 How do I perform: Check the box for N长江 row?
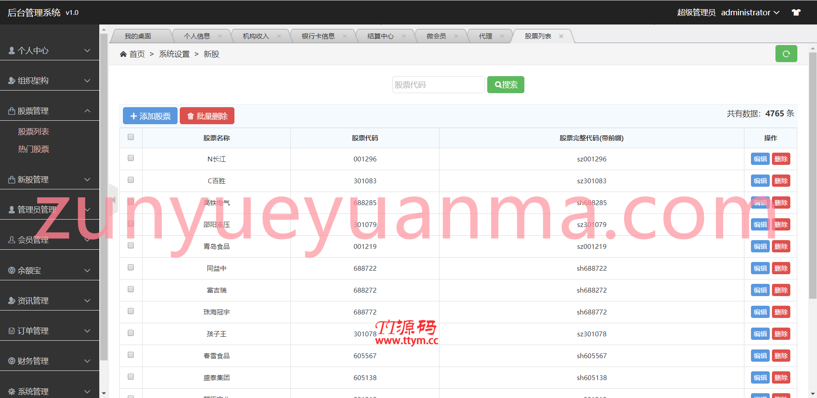pyautogui.click(x=131, y=158)
